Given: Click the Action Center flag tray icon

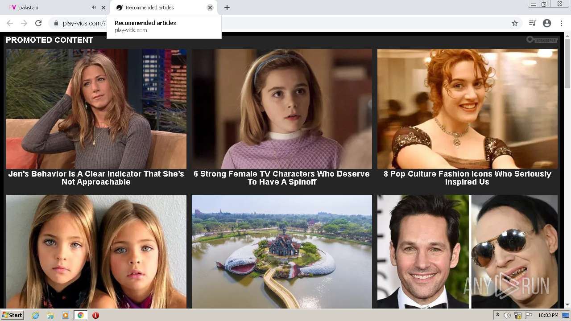Looking at the screenshot, I should coord(529,315).
